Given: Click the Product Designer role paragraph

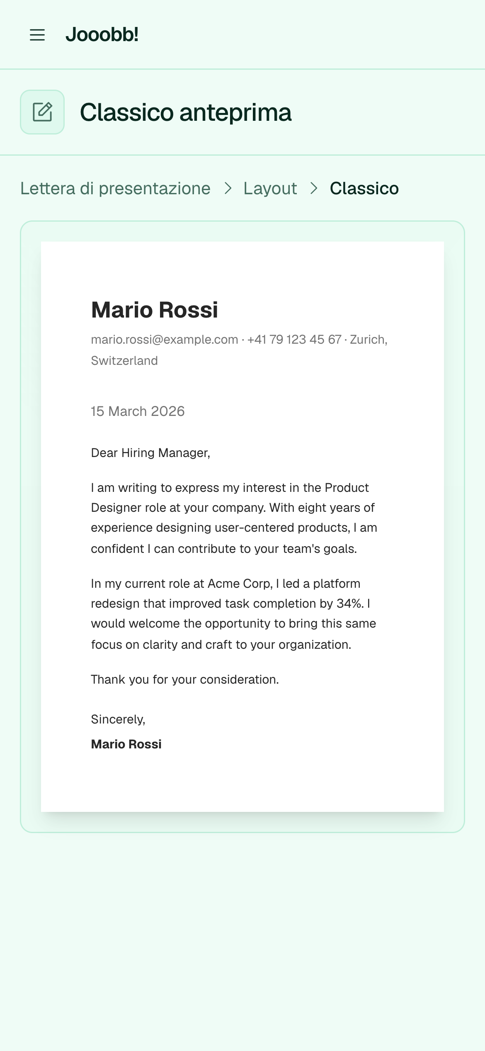Looking at the screenshot, I should pyautogui.click(x=234, y=518).
